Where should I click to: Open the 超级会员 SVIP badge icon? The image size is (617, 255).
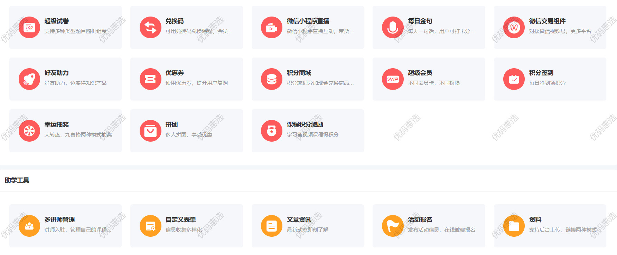[393, 79]
